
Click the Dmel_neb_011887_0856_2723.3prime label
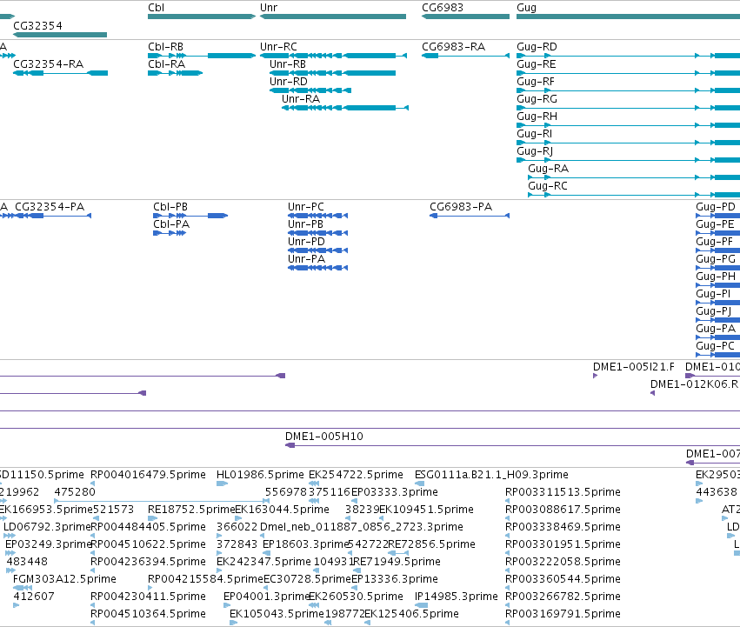click(x=362, y=527)
